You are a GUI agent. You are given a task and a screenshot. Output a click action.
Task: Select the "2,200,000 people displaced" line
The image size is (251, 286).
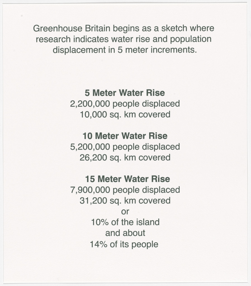(125, 104)
